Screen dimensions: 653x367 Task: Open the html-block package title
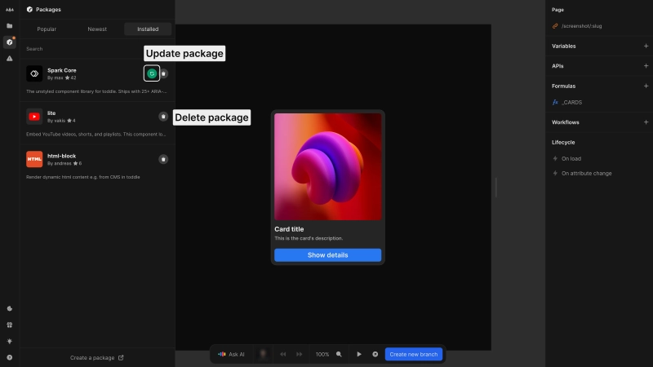click(x=62, y=156)
